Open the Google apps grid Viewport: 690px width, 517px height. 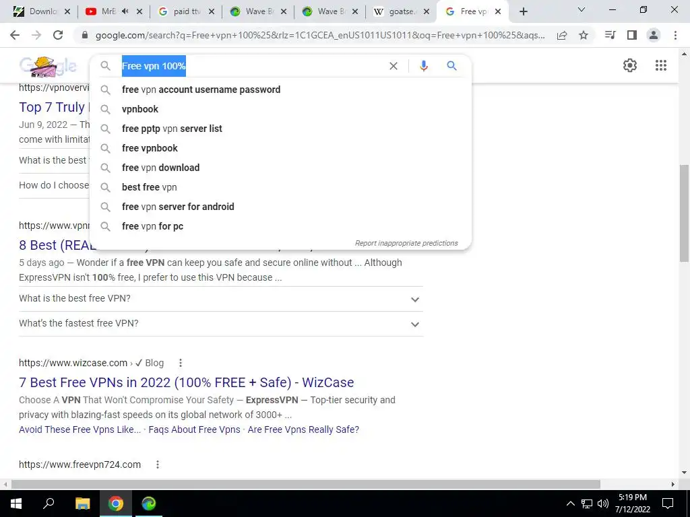click(x=660, y=65)
